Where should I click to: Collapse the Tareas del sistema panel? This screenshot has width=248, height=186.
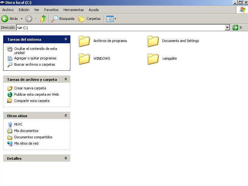[66, 39]
